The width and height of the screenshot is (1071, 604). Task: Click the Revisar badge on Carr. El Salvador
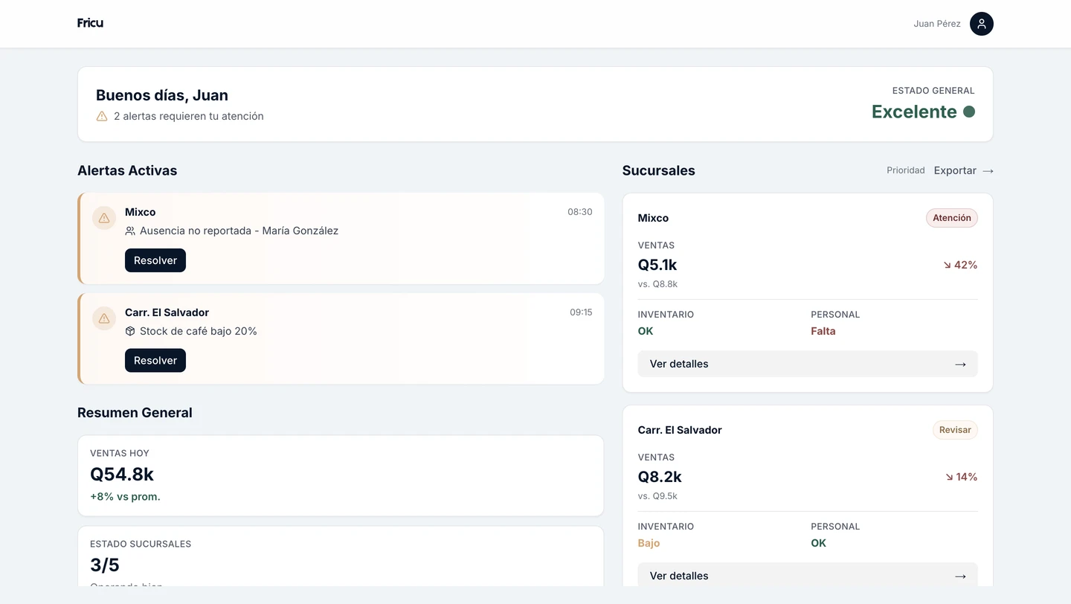click(955, 430)
